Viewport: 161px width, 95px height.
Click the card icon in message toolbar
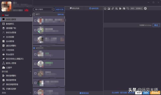pyautogui.click(x=124, y=8)
